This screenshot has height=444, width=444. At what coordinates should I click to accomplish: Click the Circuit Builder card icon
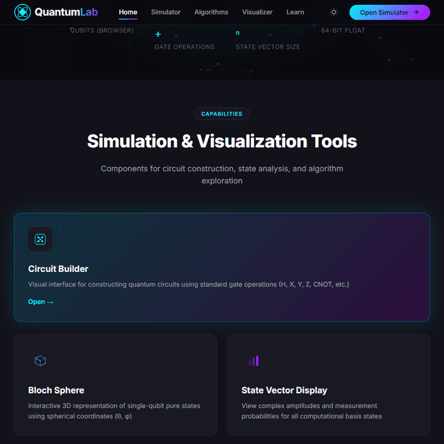pyautogui.click(x=40, y=239)
